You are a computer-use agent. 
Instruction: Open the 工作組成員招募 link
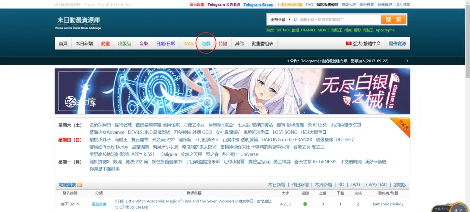click(289, 5)
